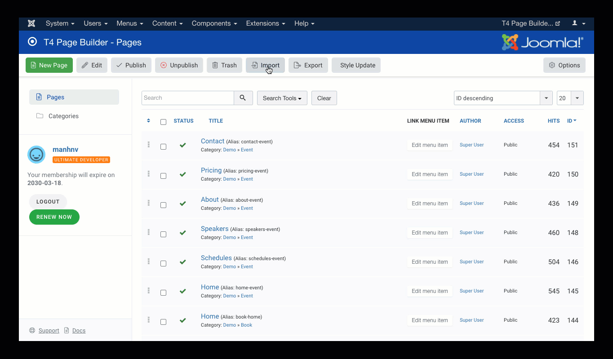Select checkbox for About page
The image size is (613, 359).
click(163, 205)
